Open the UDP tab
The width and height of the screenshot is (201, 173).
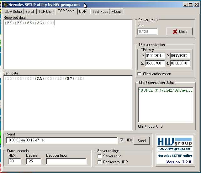pyautogui.click(x=83, y=12)
